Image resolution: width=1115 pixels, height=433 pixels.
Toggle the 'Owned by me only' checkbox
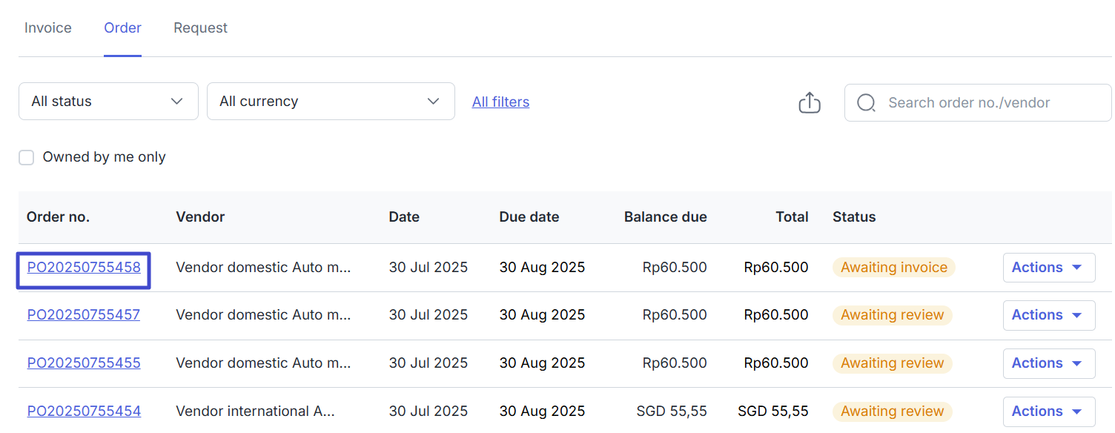pyautogui.click(x=27, y=157)
